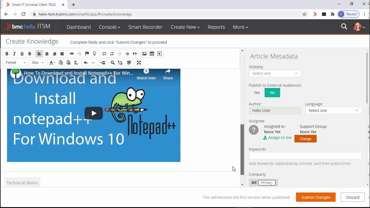The height and width of the screenshot is (208, 370).
Task: Open the Find tool with the magnifier icon
Action: pos(113,63)
